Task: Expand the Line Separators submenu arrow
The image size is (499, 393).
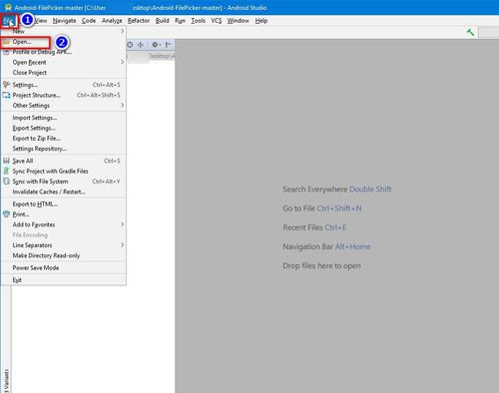Action: [122, 245]
